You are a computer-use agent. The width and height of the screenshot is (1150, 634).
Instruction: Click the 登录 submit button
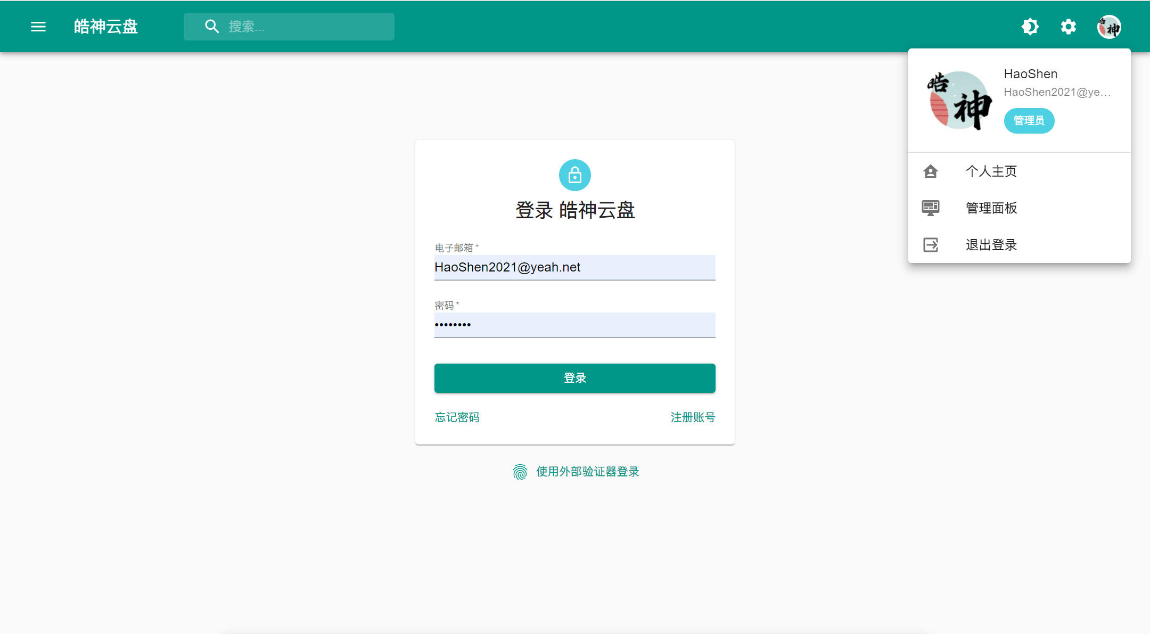(575, 378)
